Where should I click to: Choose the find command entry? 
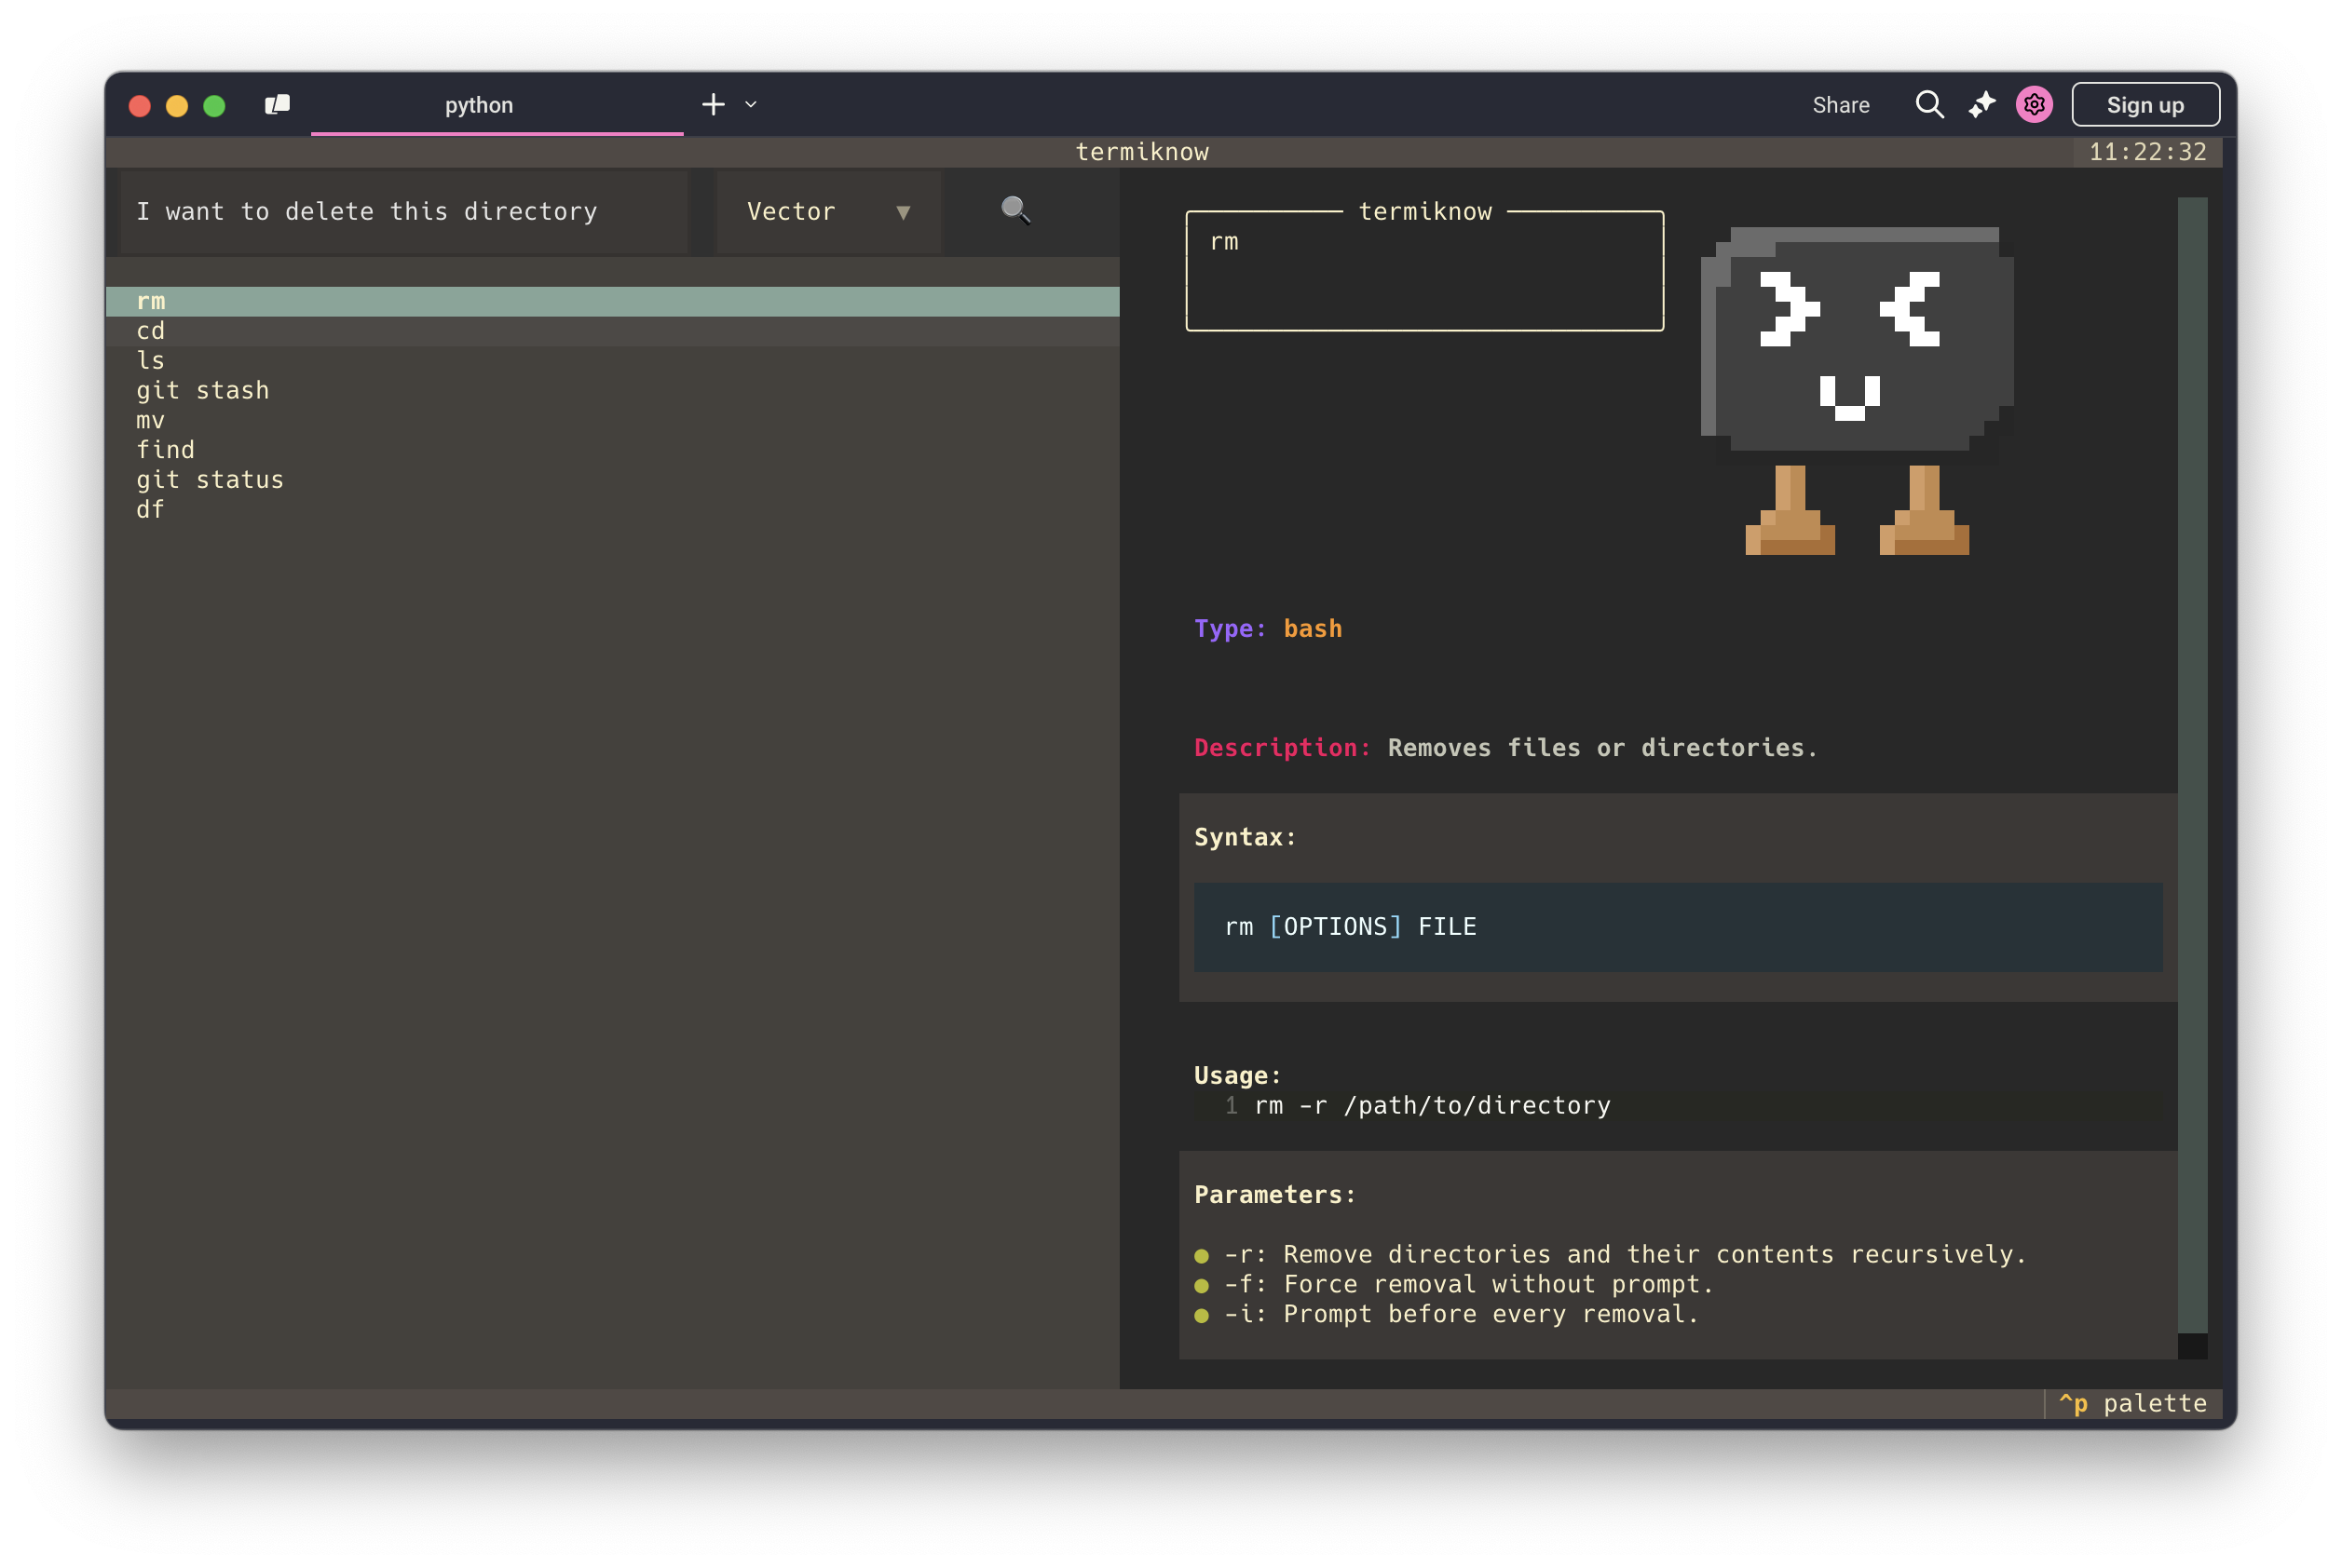[166, 450]
